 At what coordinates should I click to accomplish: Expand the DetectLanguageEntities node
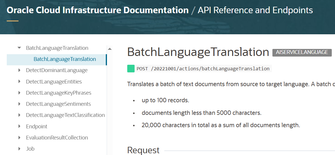click(19, 81)
